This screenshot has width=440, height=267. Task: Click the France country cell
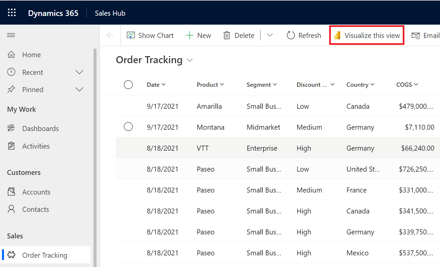[x=356, y=190]
